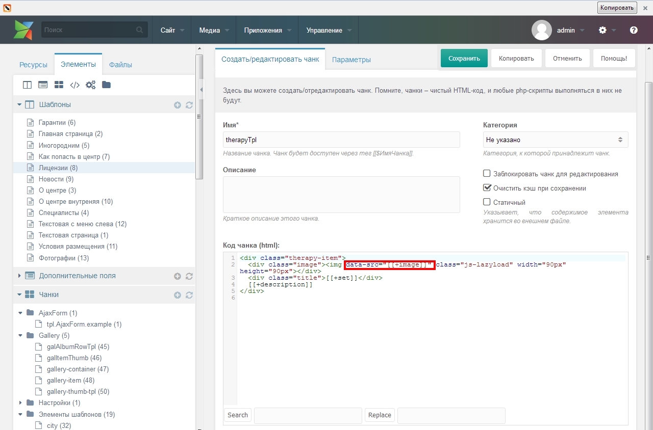Open the galAlbumRowTpl (45) chunk
Viewport: 653px width, 430px height.
(x=78, y=347)
